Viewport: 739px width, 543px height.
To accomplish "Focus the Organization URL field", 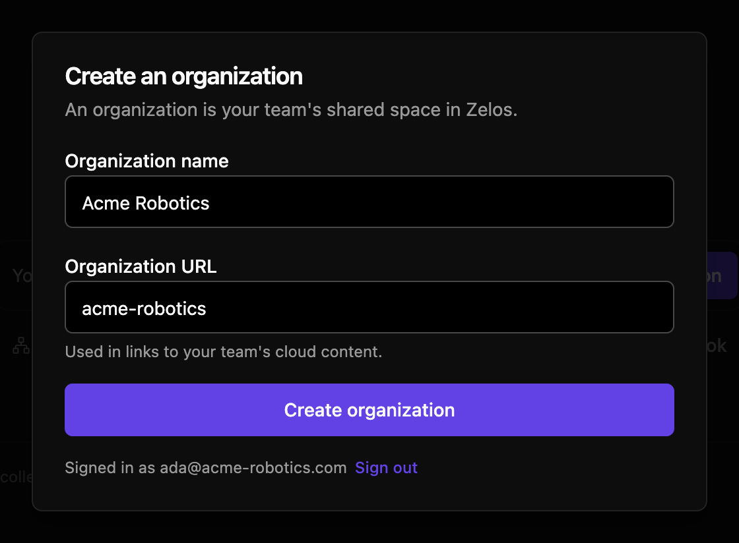I will pos(369,307).
